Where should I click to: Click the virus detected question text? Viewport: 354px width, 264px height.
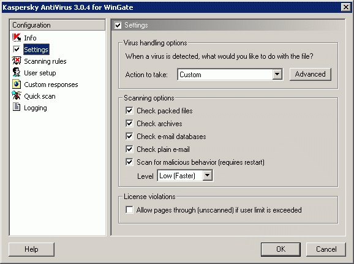click(219, 56)
